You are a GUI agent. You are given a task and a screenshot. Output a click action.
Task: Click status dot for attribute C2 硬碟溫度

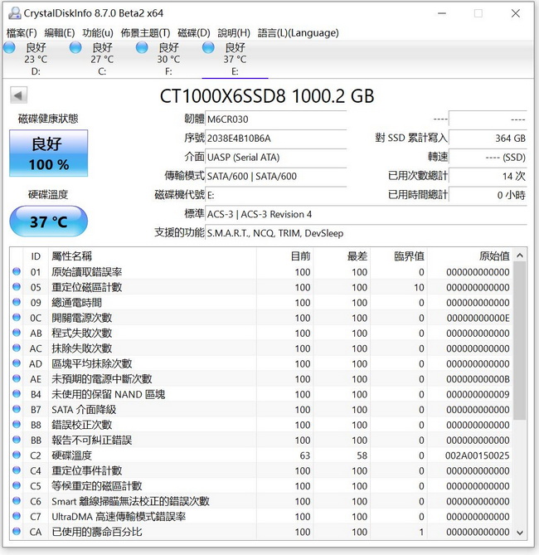17,455
